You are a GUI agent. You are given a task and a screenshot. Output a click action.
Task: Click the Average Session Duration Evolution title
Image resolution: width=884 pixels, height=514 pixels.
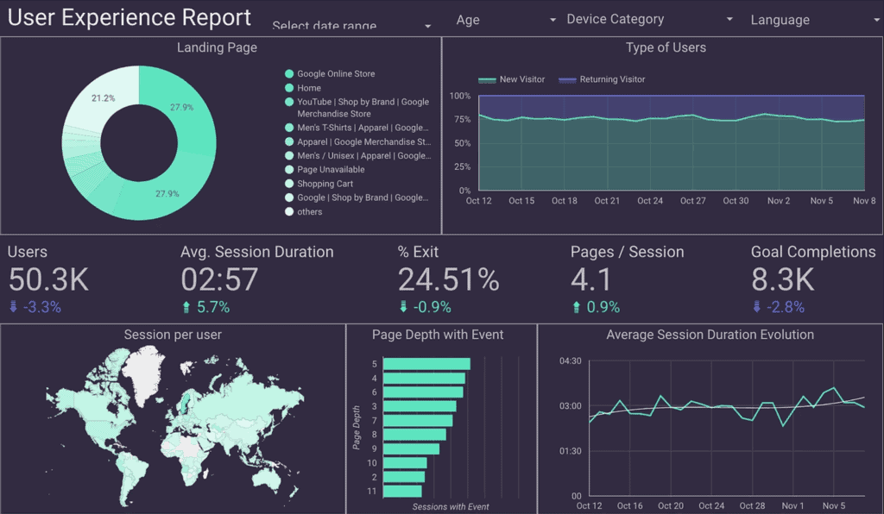point(710,335)
